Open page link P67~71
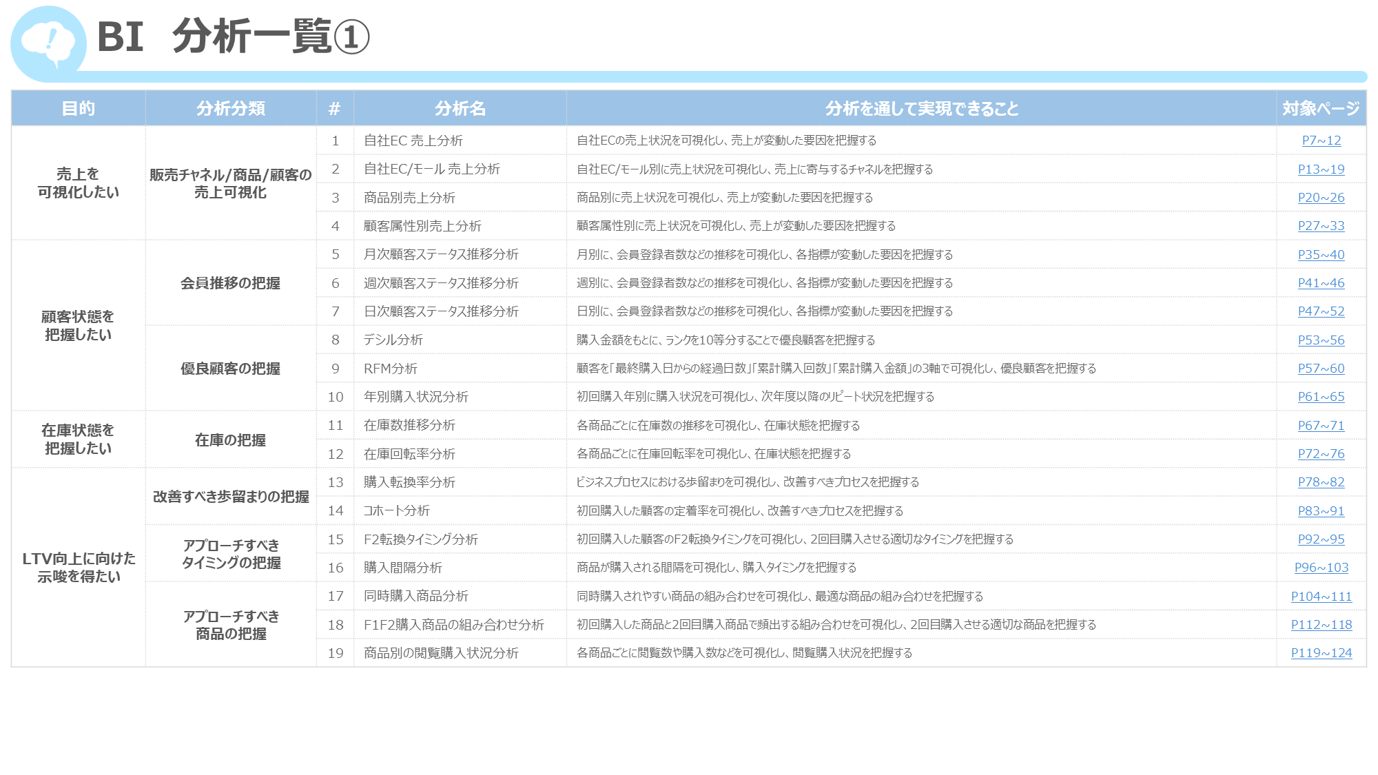Image resolution: width=1378 pixels, height=775 pixels. (x=1321, y=426)
